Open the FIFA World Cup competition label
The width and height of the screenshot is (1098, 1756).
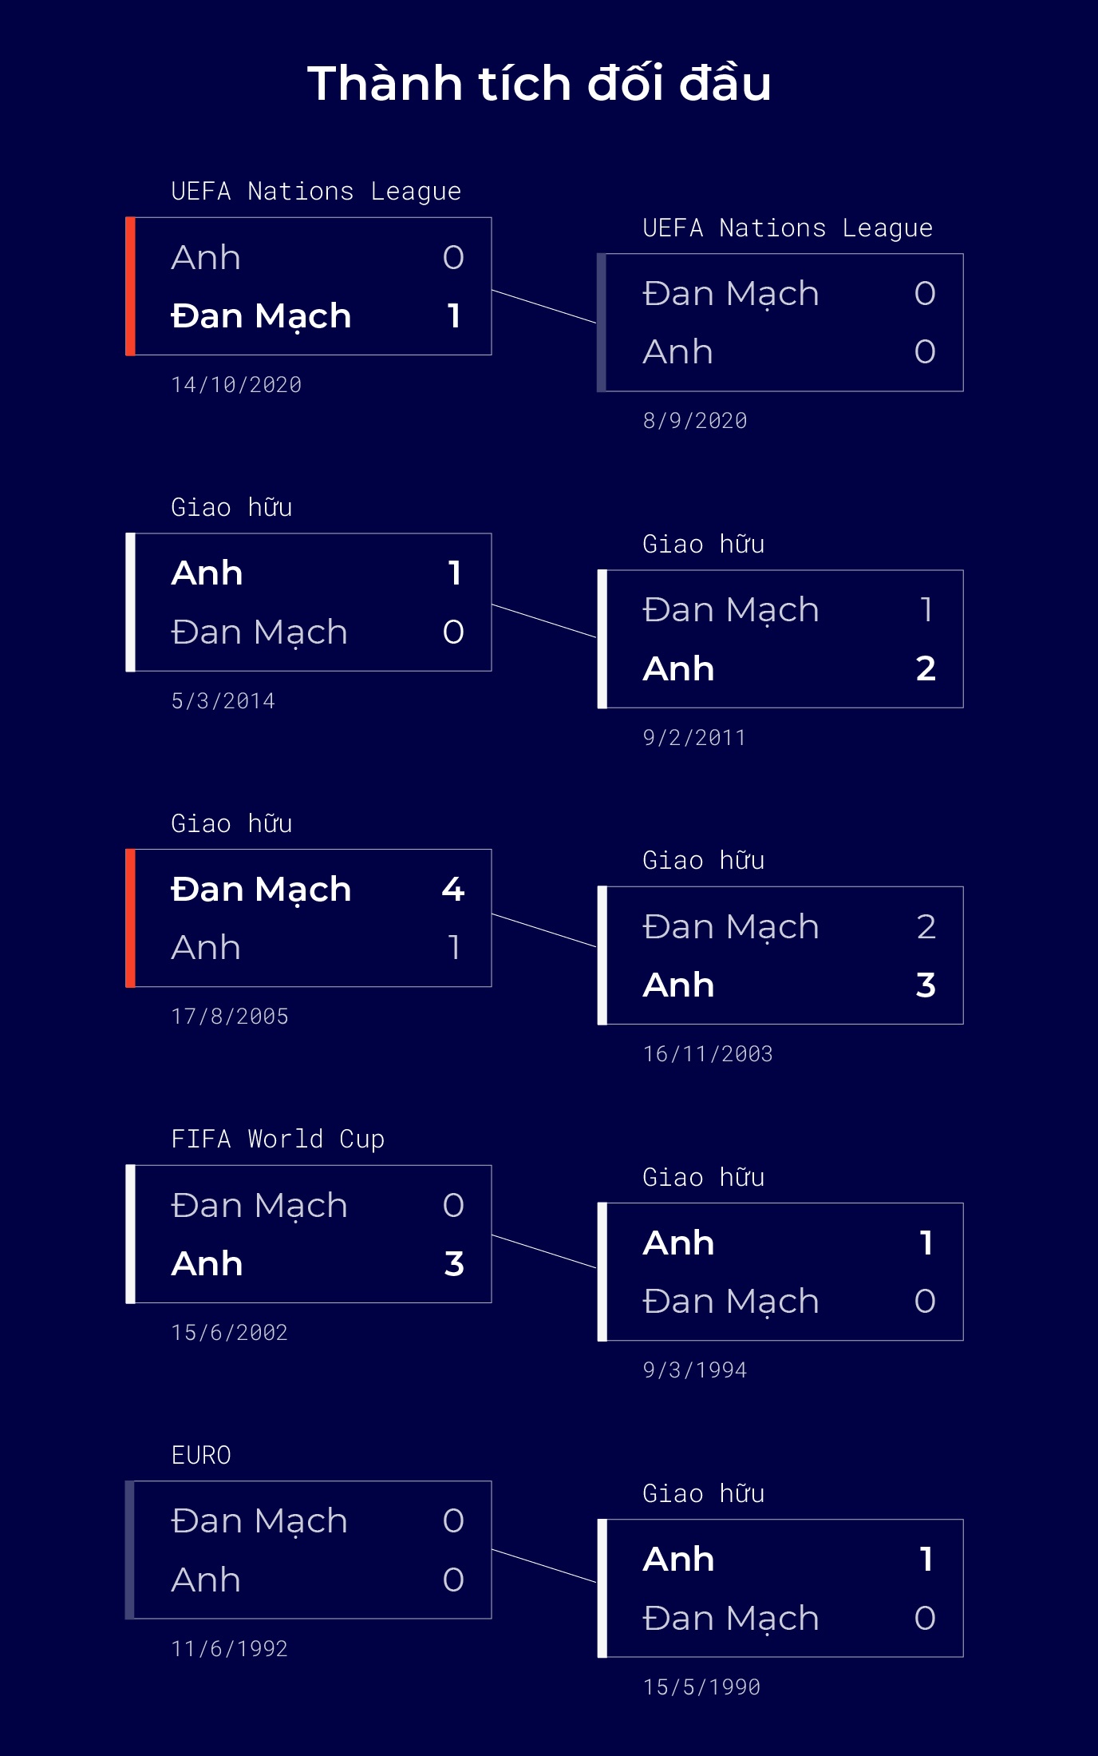point(278,1139)
